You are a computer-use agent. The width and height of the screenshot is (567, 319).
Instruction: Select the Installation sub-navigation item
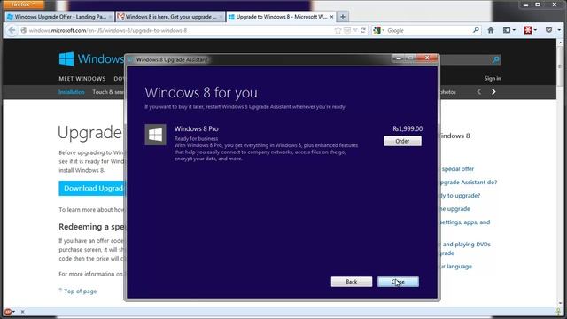tap(71, 92)
